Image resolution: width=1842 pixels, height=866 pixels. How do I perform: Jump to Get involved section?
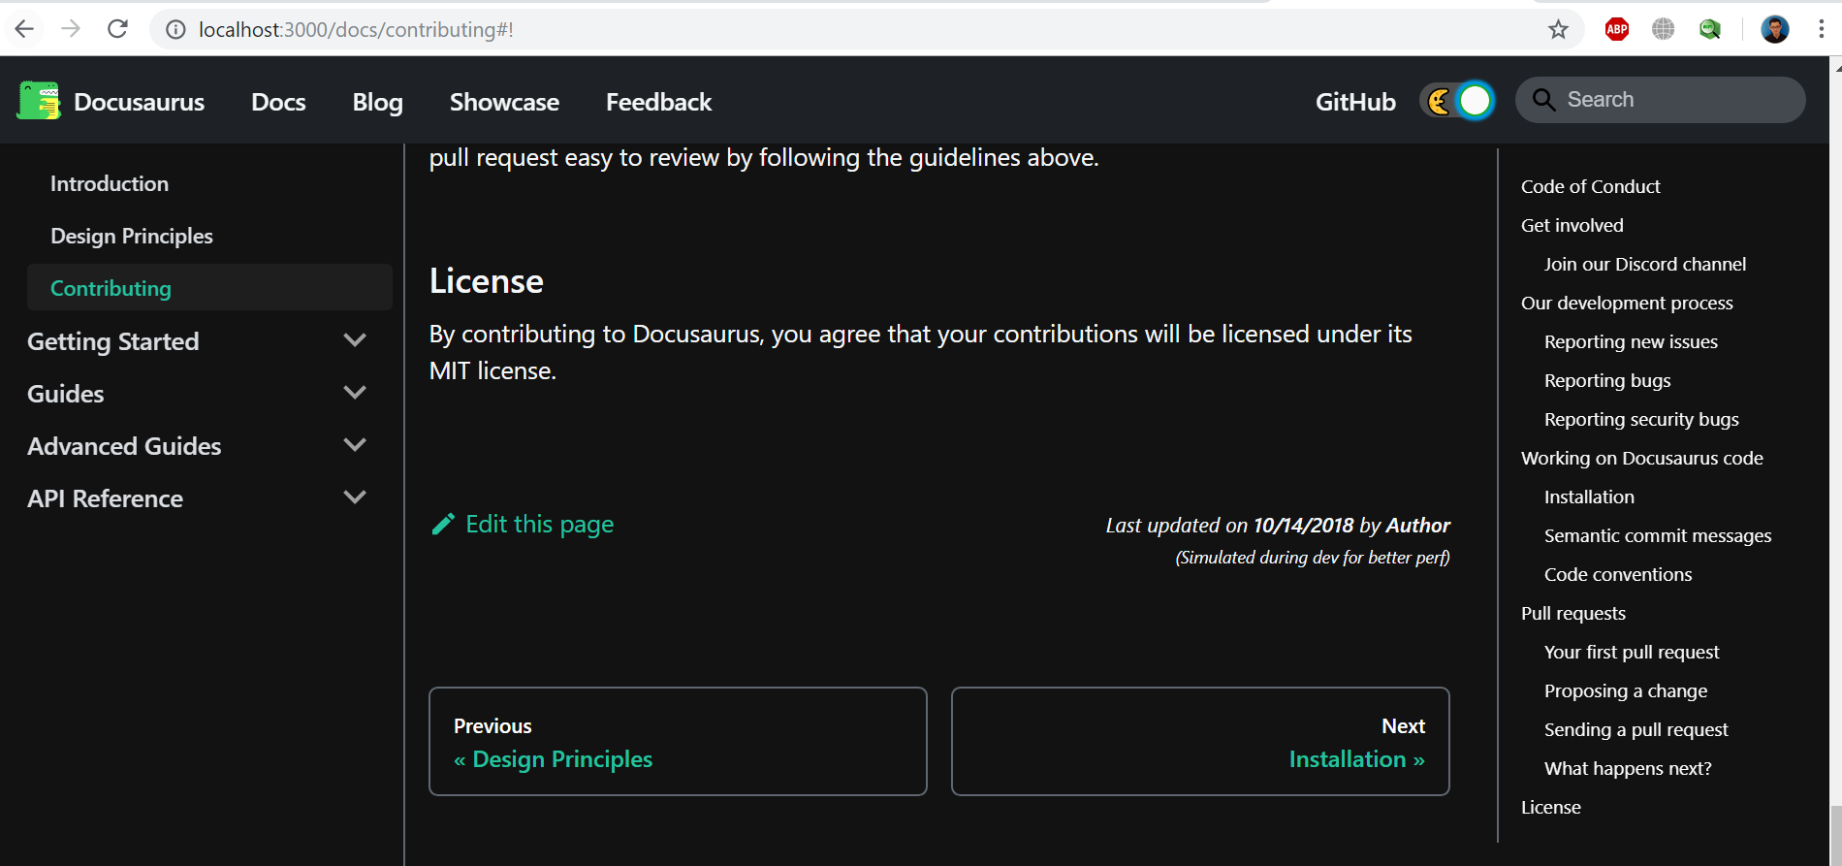[1572, 225]
